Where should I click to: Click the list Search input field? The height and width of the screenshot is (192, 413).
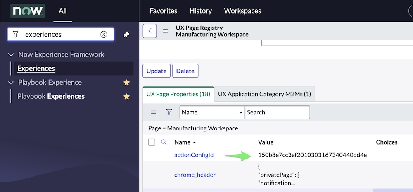tap(278, 112)
